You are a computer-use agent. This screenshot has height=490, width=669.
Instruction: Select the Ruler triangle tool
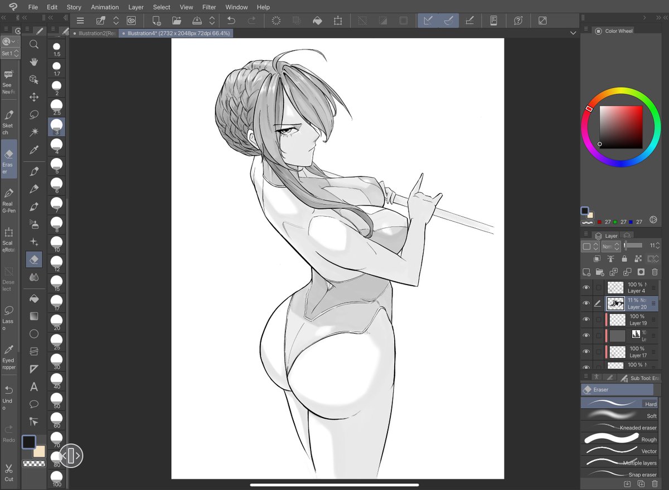click(34, 369)
